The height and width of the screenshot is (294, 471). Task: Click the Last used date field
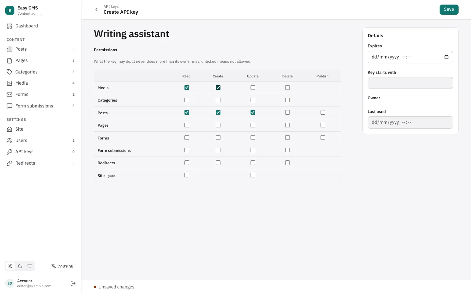click(410, 122)
